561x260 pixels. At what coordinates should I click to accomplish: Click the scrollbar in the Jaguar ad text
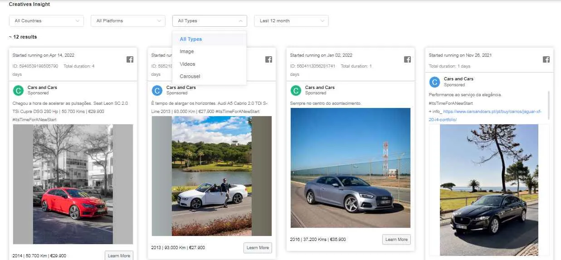pos(548,104)
